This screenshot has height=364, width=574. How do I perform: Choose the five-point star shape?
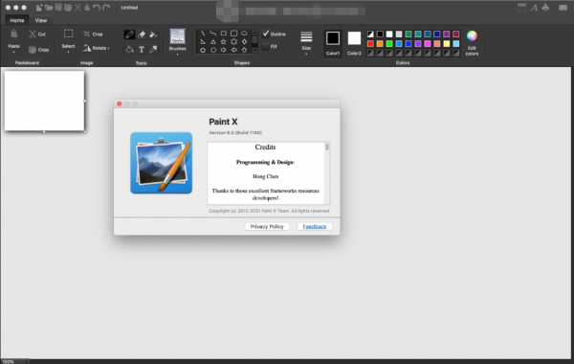click(223, 42)
